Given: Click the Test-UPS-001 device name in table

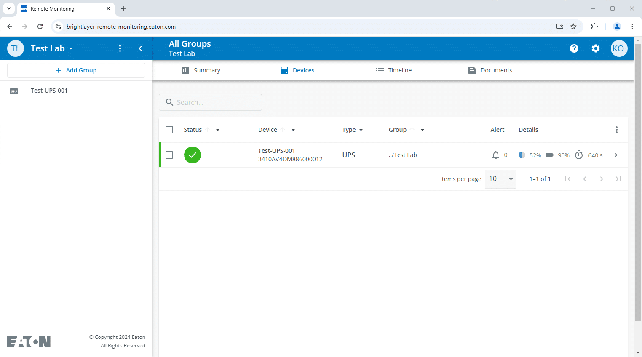Looking at the screenshot, I should pos(276,151).
